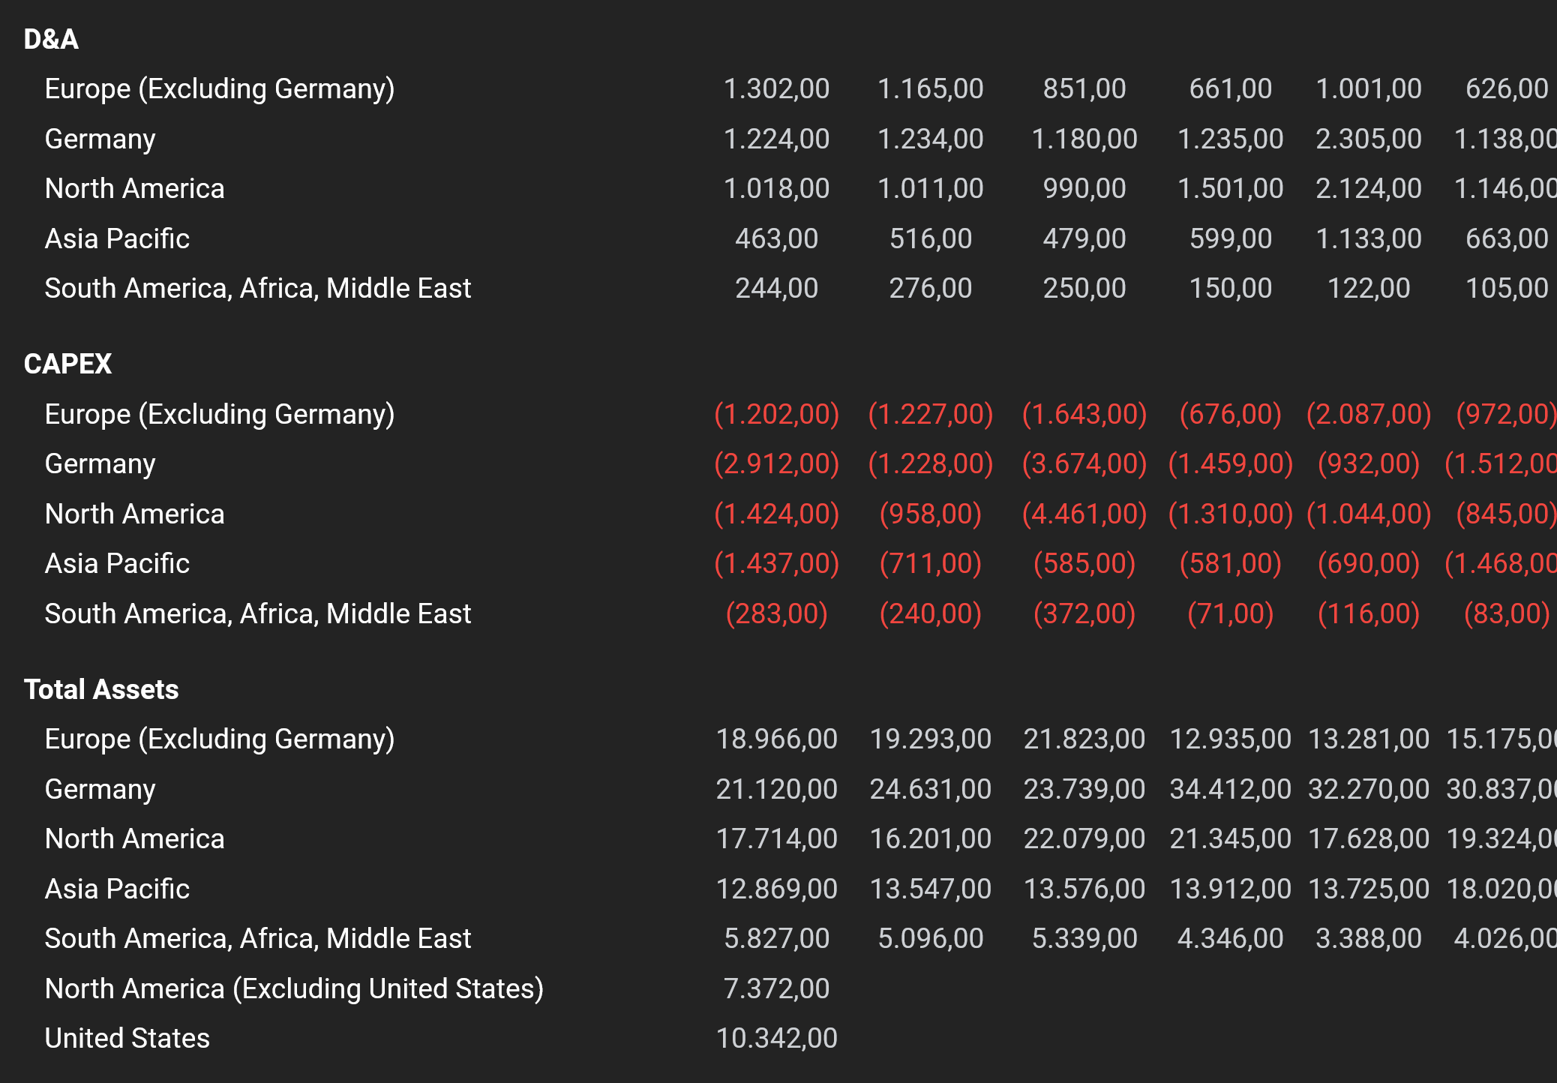Image resolution: width=1557 pixels, height=1083 pixels.
Task: Select Germany row under CAPEX
Action: click(x=100, y=463)
